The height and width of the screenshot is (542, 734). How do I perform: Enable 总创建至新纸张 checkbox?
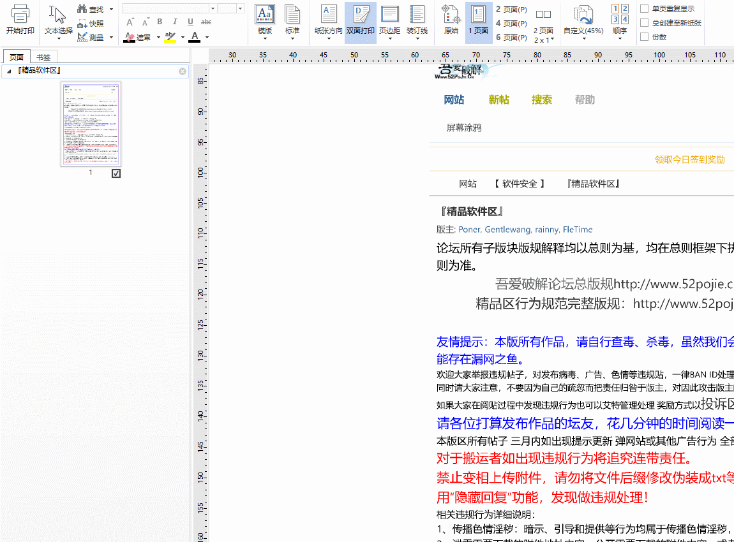coord(644,22)
